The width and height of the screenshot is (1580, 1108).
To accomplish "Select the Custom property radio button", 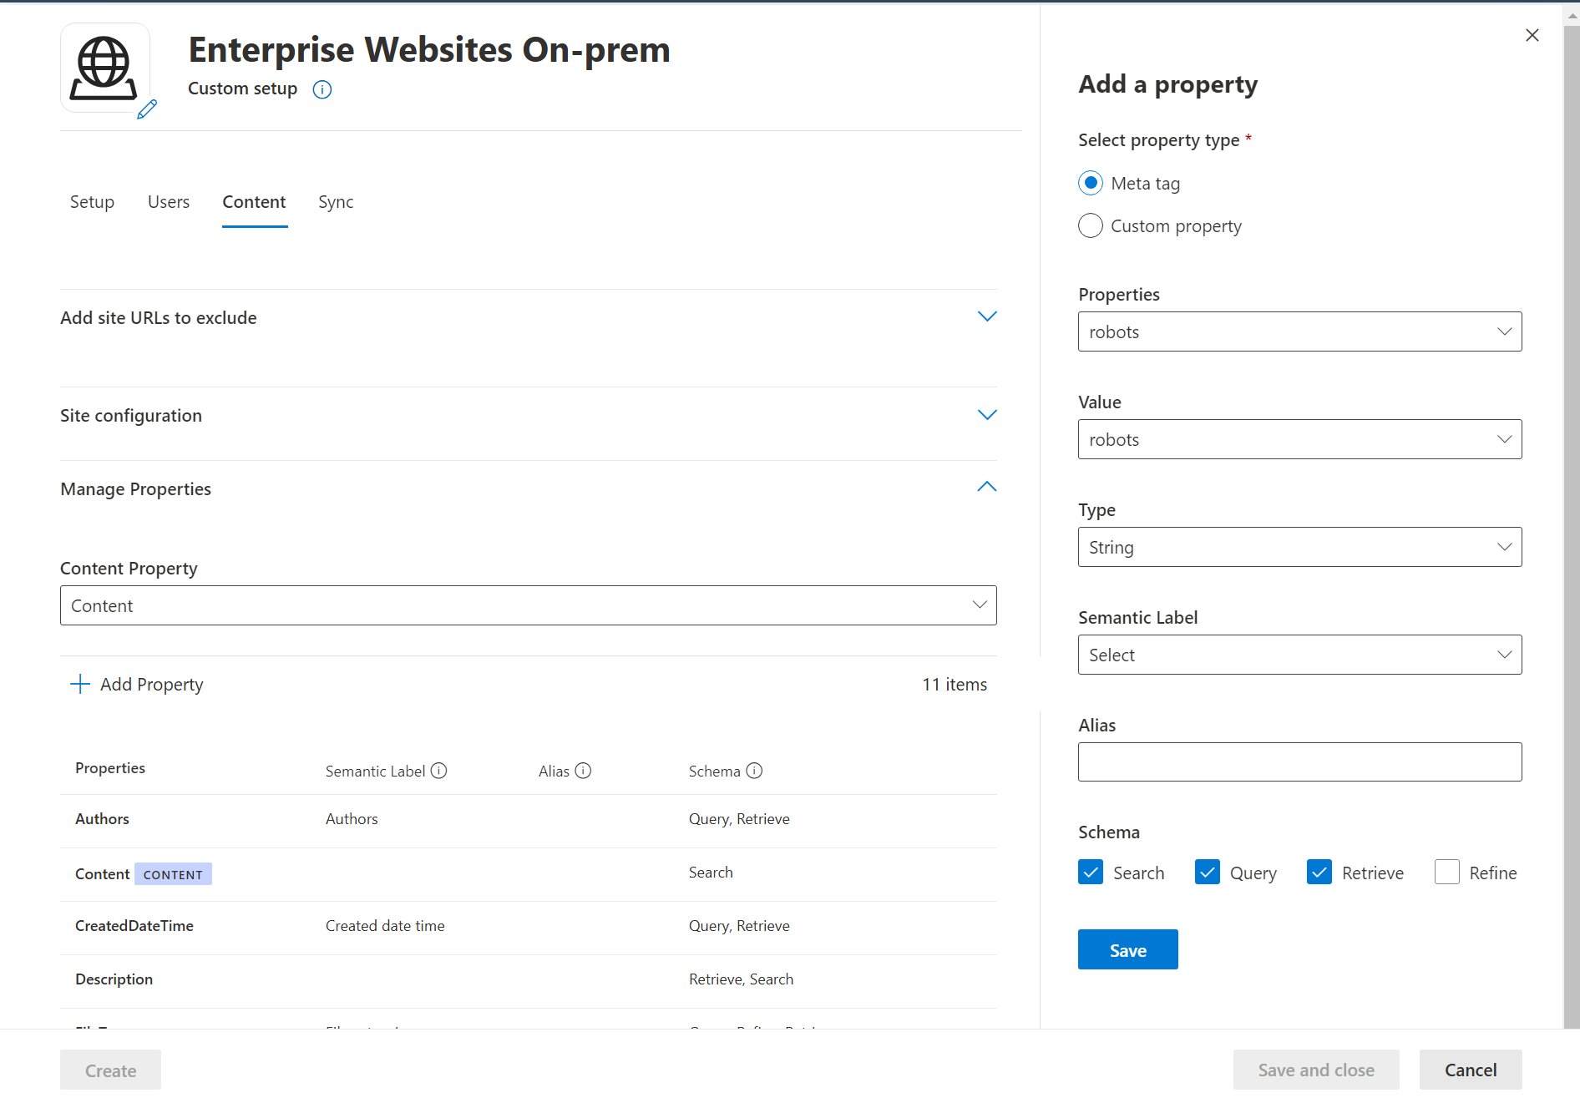I will point(1090,225).
